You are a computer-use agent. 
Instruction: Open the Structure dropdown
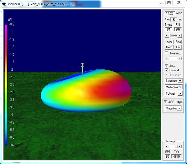174,81
